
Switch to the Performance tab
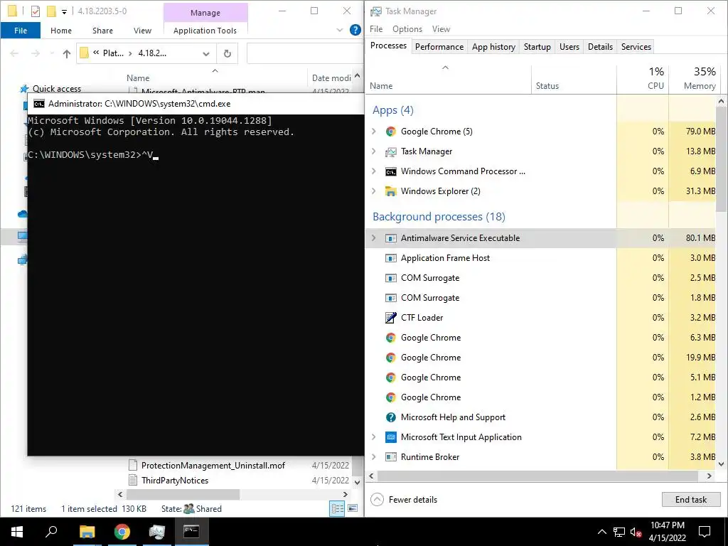[439, 47]
